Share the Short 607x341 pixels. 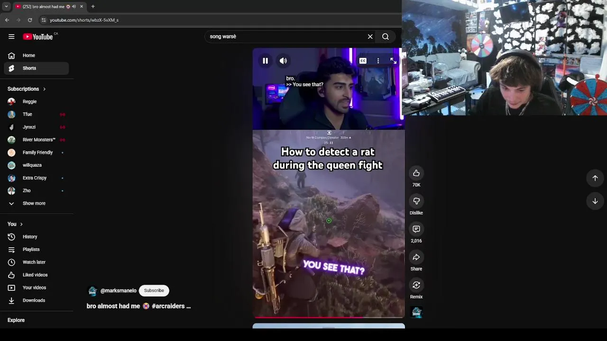click(x=416, y=257)
